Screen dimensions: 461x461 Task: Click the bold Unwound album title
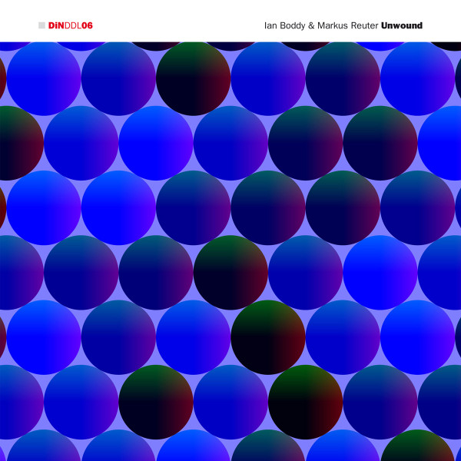click(402, 25)
